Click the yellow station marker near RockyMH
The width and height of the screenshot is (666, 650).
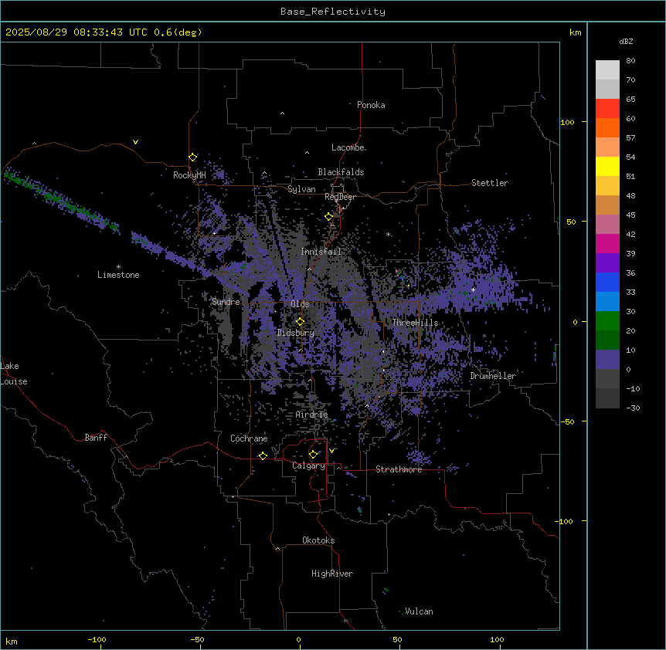tap(193, 157)
